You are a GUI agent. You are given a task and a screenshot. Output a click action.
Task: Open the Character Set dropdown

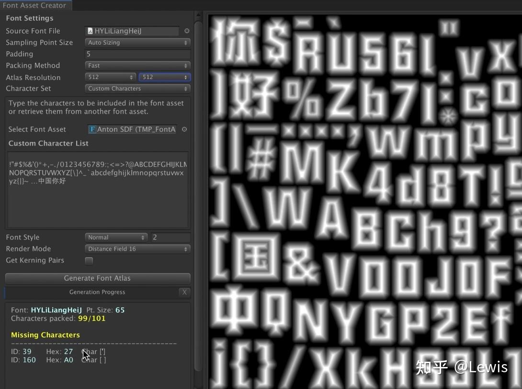pyautogui.click(x=137, y=88)
